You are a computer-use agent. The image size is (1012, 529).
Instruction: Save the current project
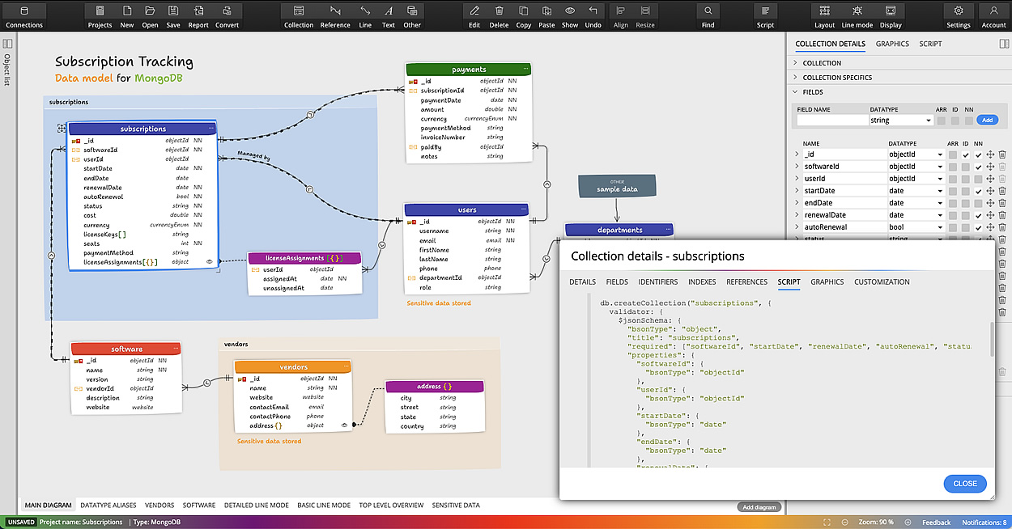click(173, 16)
